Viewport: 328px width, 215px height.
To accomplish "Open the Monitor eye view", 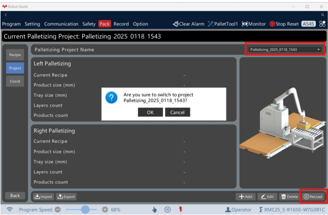I will 254,24.
